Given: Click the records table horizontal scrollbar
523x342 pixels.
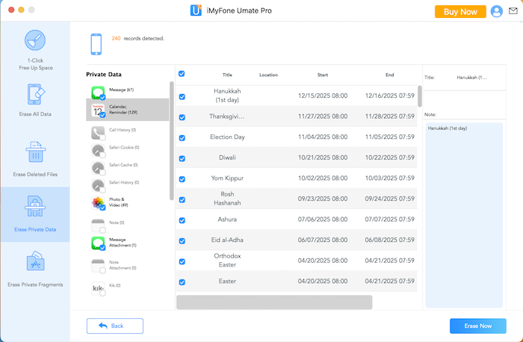Looking at the screenshot, I should (x=274, y=302).
